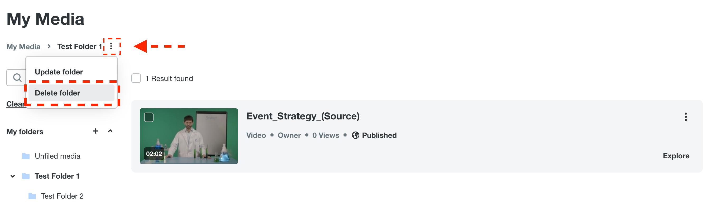
Task: Select Test Folder 2 in folder tree
Action: [x=62, y=196]
